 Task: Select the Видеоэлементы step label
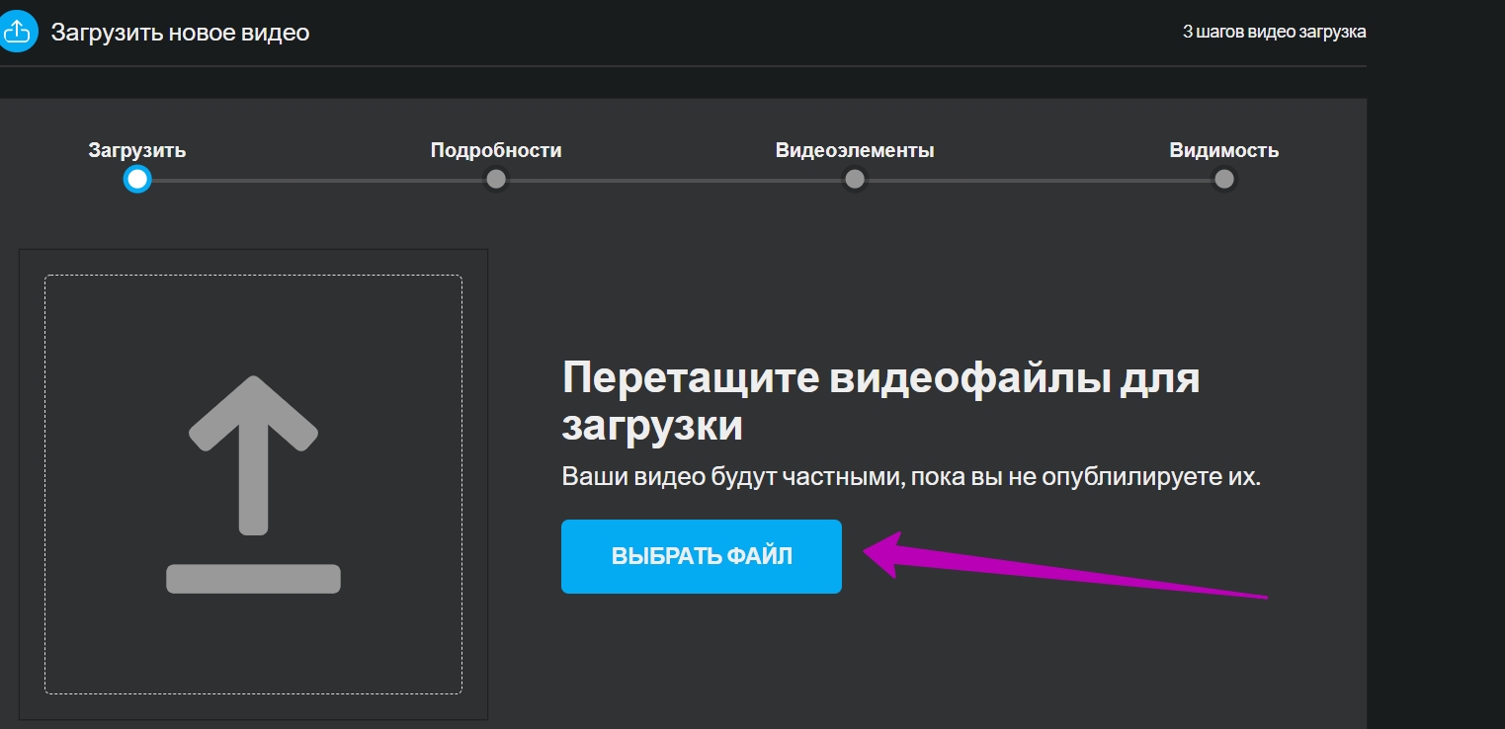855,151
